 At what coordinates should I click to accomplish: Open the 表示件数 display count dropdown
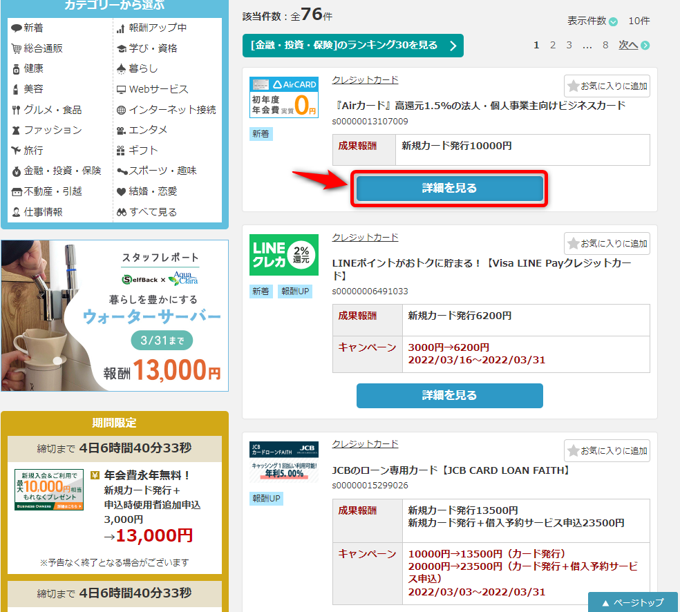[x=613, y=21]
